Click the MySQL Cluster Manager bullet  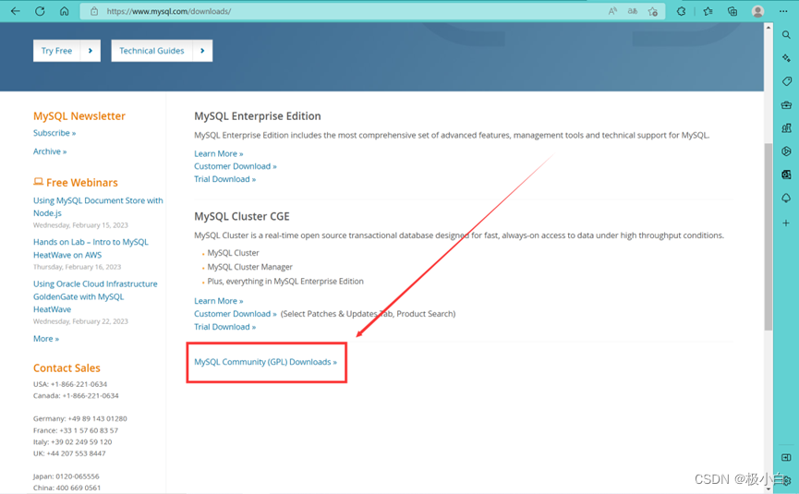point(249,267)
